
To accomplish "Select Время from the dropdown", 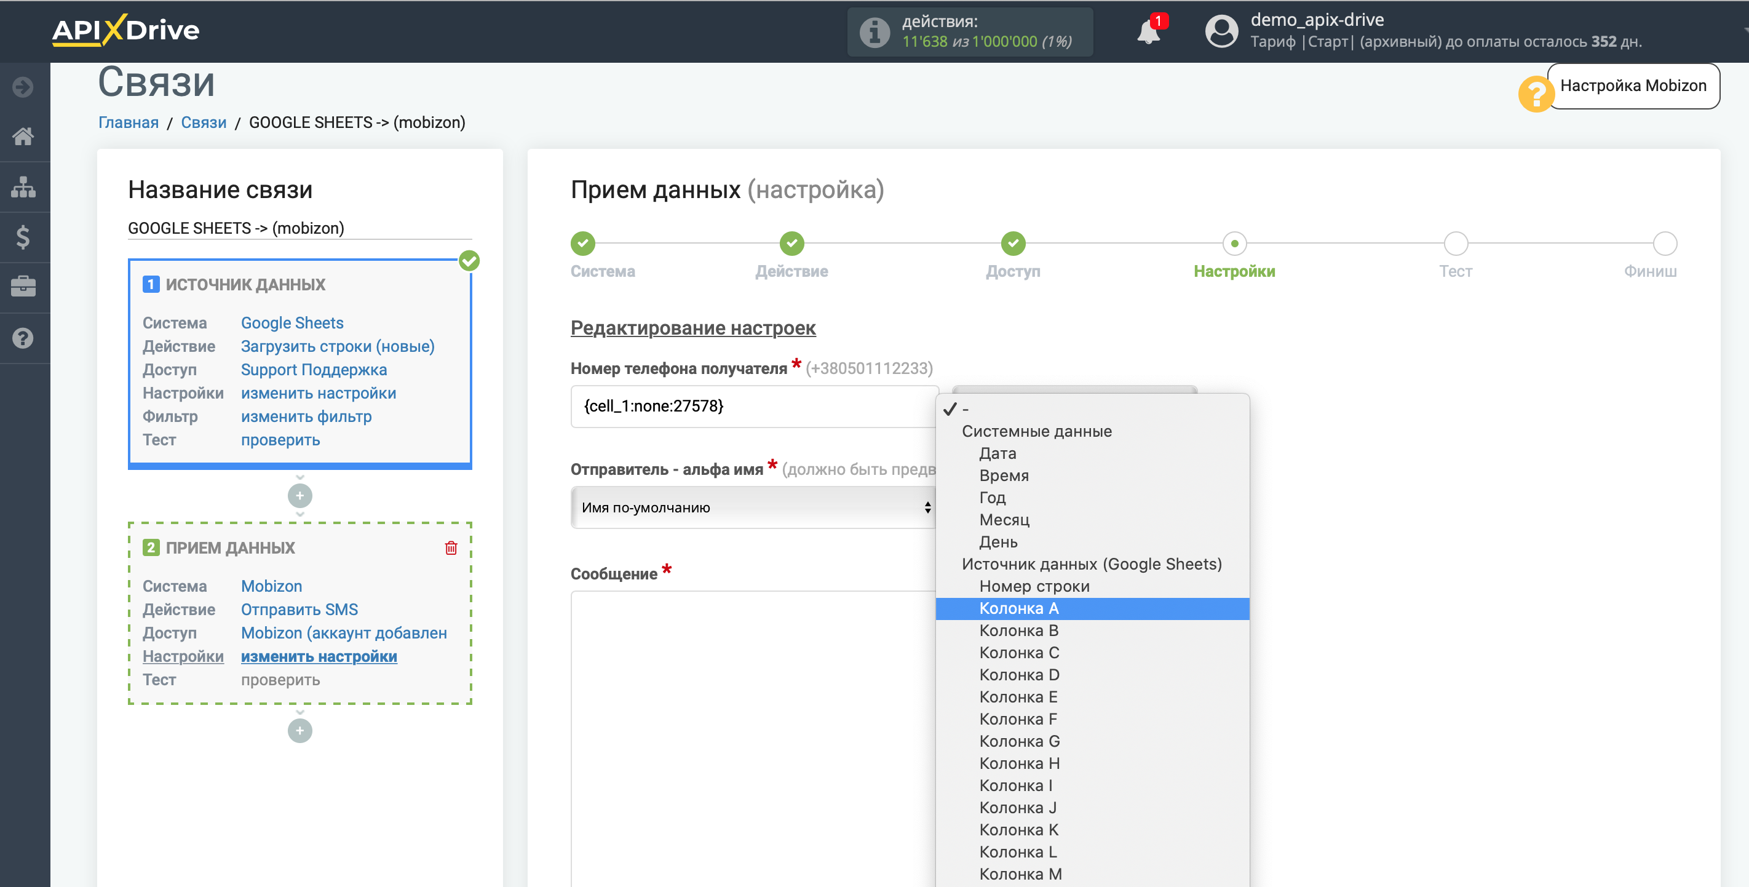I will tap(1092, 475).
